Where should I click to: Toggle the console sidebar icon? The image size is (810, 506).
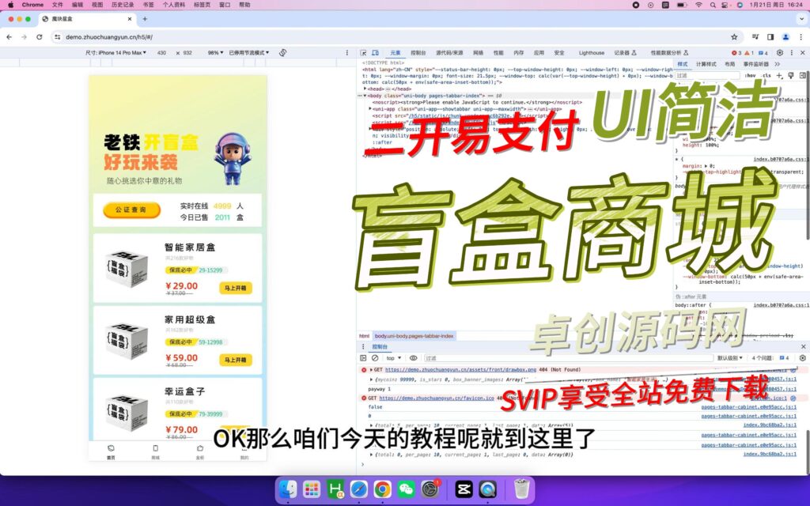363,358
